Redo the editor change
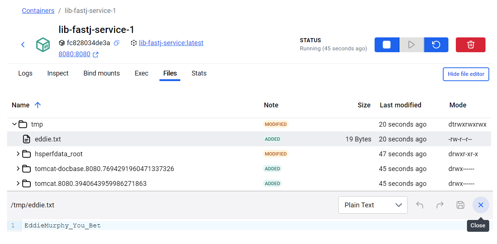This screenshot has height=244, width=497. 440,205
